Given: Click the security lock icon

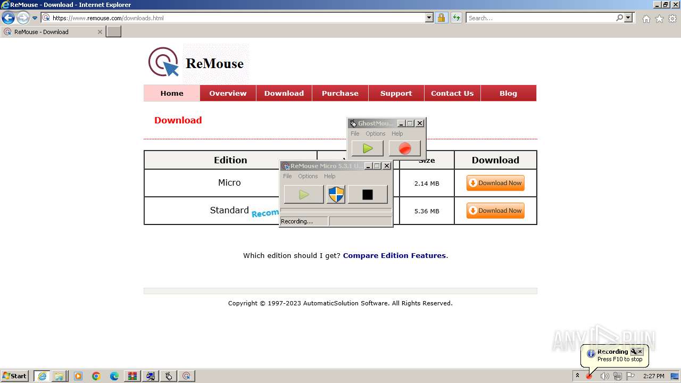Looking at the screenshot, I should pos(441,18).
